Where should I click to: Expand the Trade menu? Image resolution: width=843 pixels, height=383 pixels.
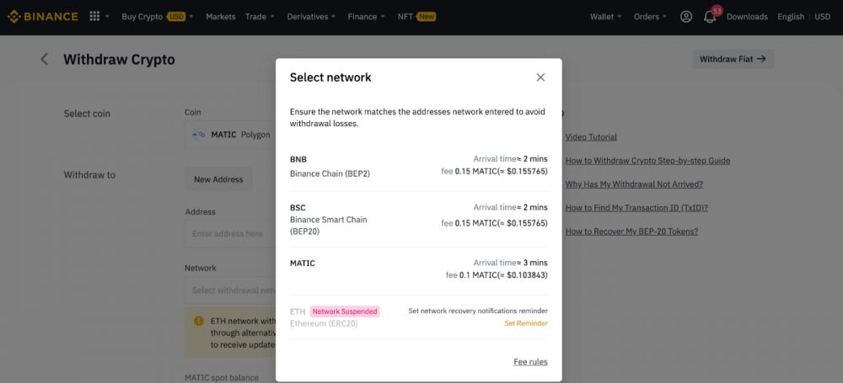[x=260, y=17]
